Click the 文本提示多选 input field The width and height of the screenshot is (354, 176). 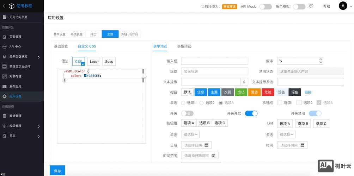pos(310,82)
